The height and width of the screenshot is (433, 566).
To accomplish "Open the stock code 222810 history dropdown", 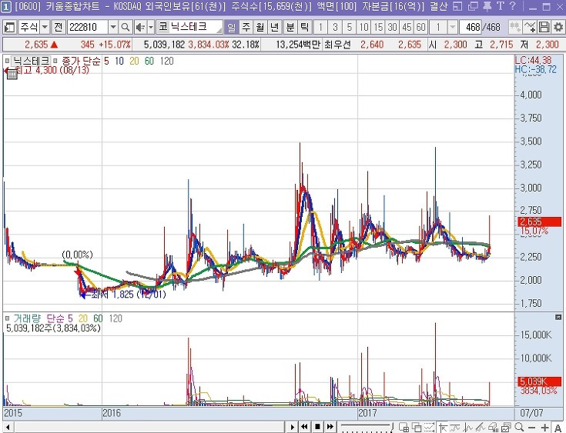I will 113,27.
